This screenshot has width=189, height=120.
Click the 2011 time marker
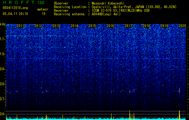[x=20, y=26]
